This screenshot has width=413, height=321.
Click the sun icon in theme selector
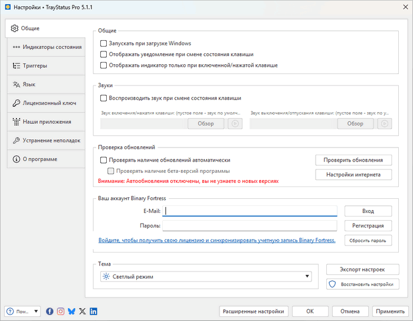tap(106, 277)
